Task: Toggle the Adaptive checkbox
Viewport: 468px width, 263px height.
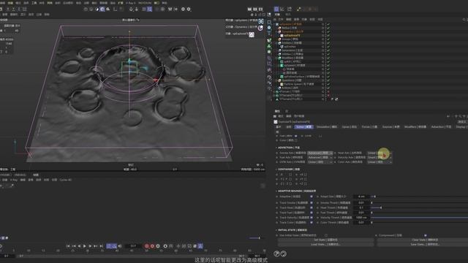Action: 312,197
